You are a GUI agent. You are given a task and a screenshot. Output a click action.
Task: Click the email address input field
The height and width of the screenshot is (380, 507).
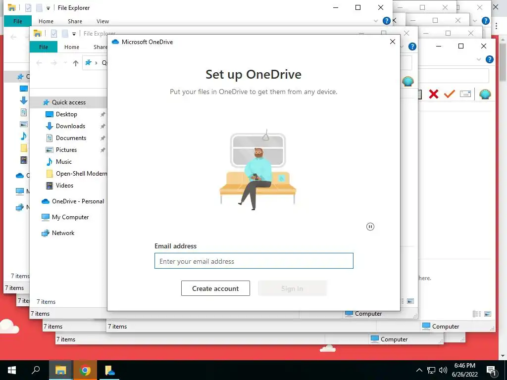pyautogui.click(x=254, y=261)
